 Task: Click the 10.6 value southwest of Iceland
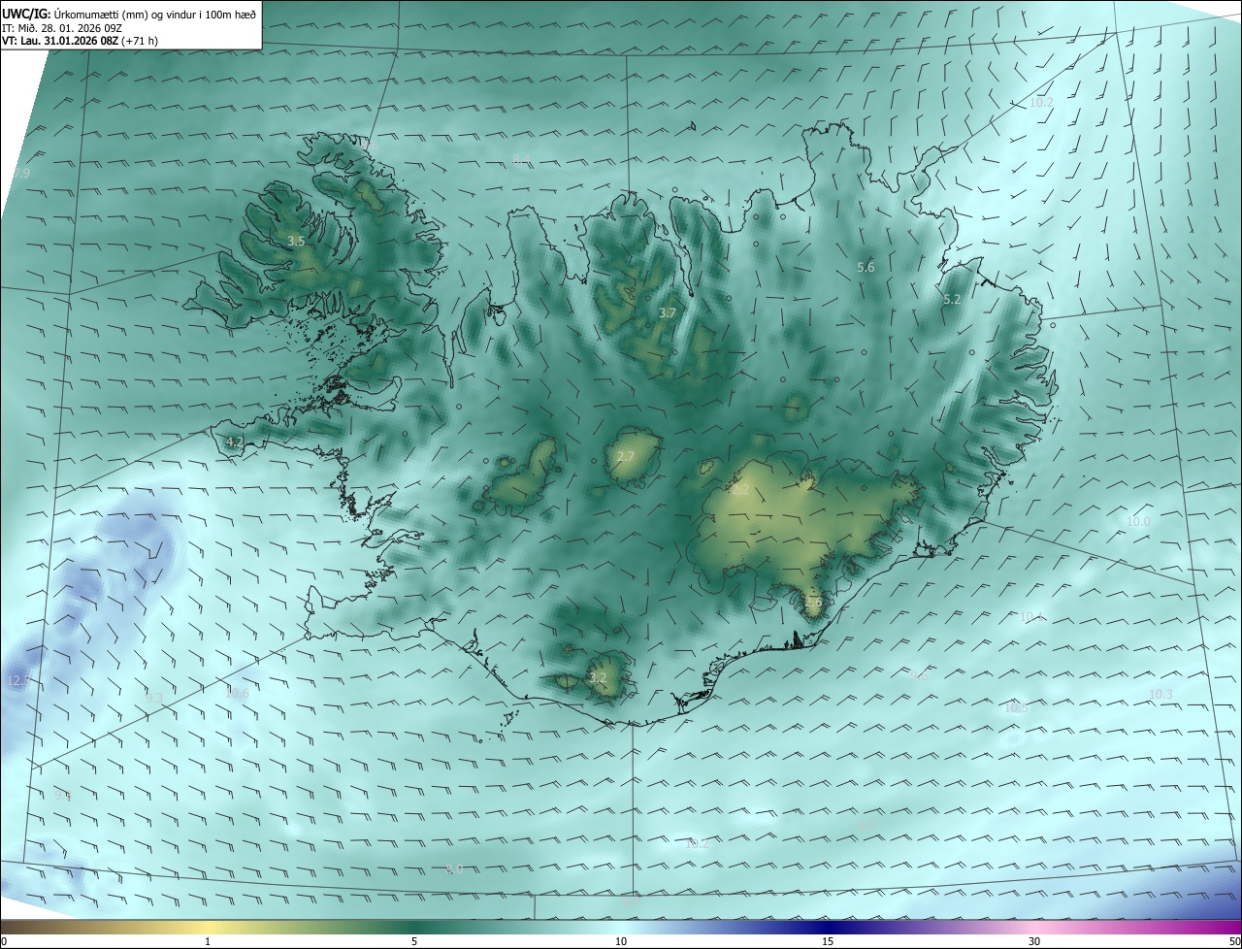click(237, 693)
